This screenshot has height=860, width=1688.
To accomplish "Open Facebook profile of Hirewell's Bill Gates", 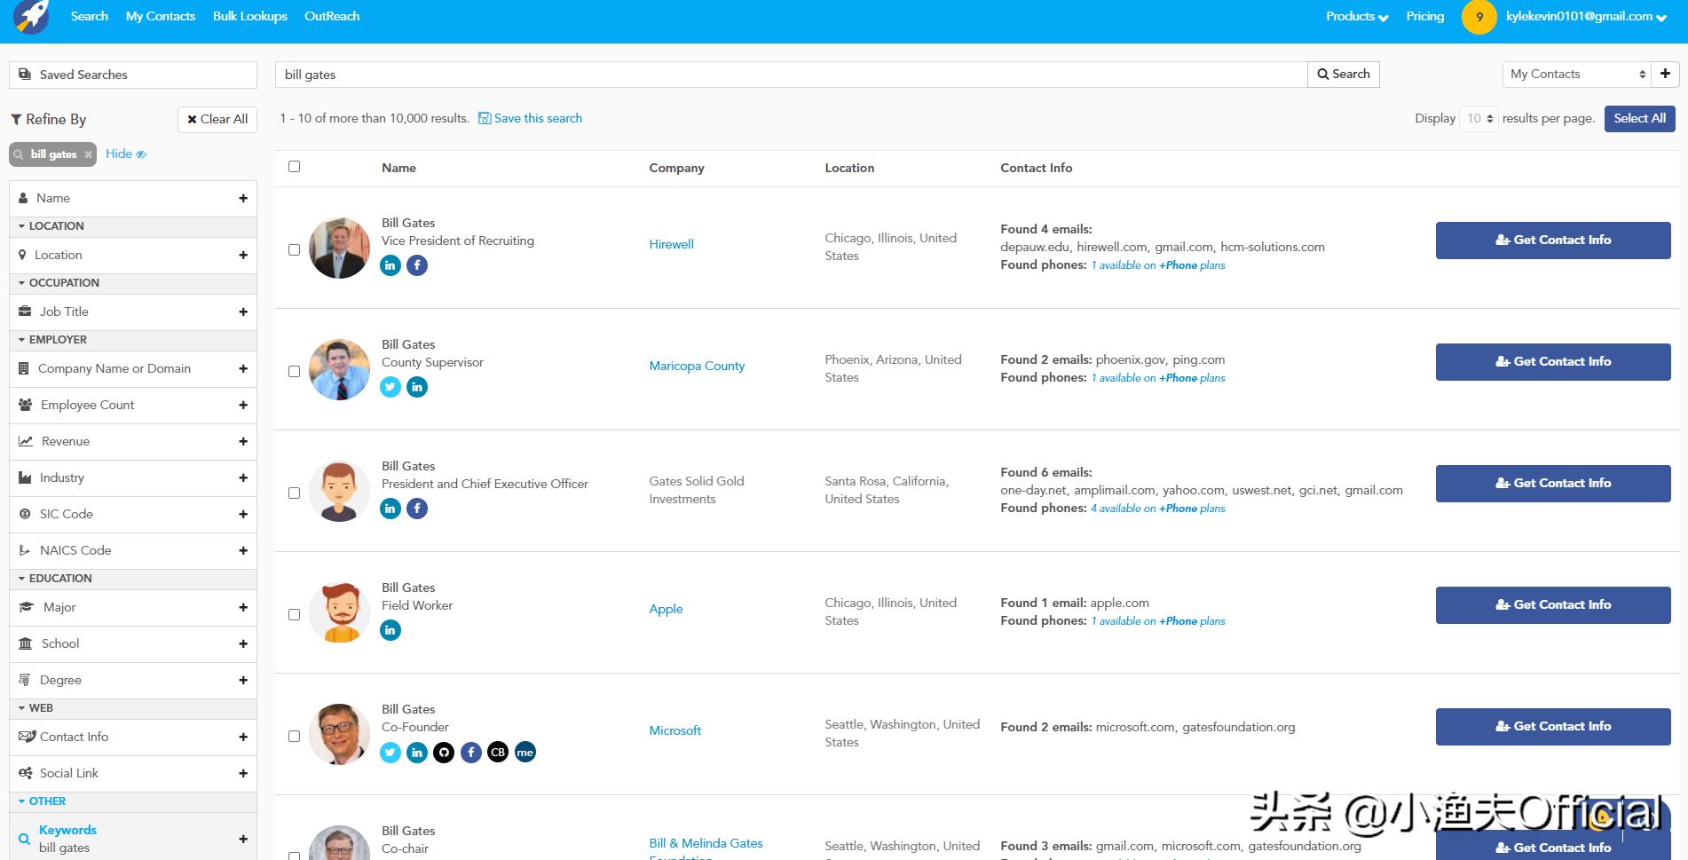I will coord(417,265).
